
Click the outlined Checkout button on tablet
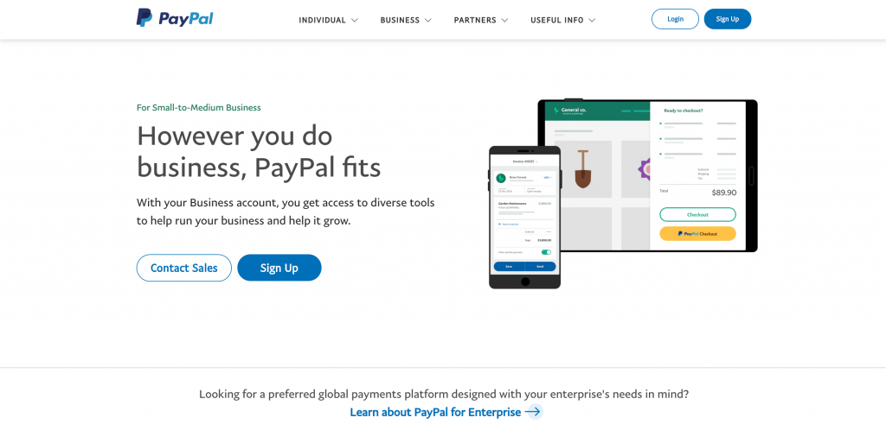[x=697, y=215]
